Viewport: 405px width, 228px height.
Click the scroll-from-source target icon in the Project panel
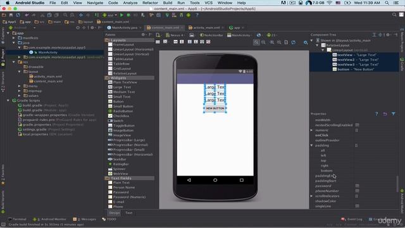78,28
